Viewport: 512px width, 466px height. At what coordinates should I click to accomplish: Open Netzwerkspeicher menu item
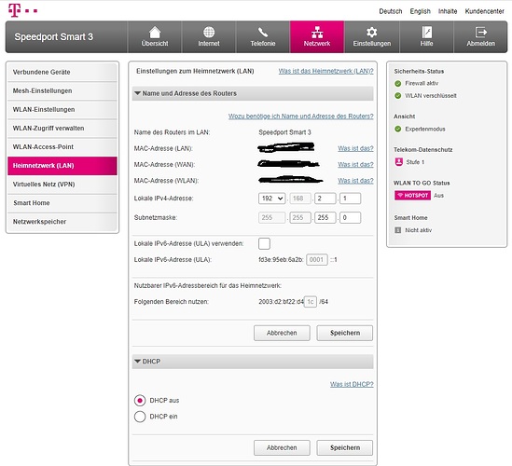(x=62, y=222)
